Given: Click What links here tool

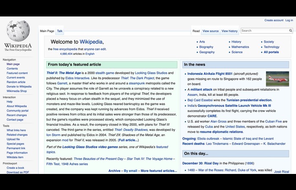Looking at the screenshot, I should tap(16, 130).
